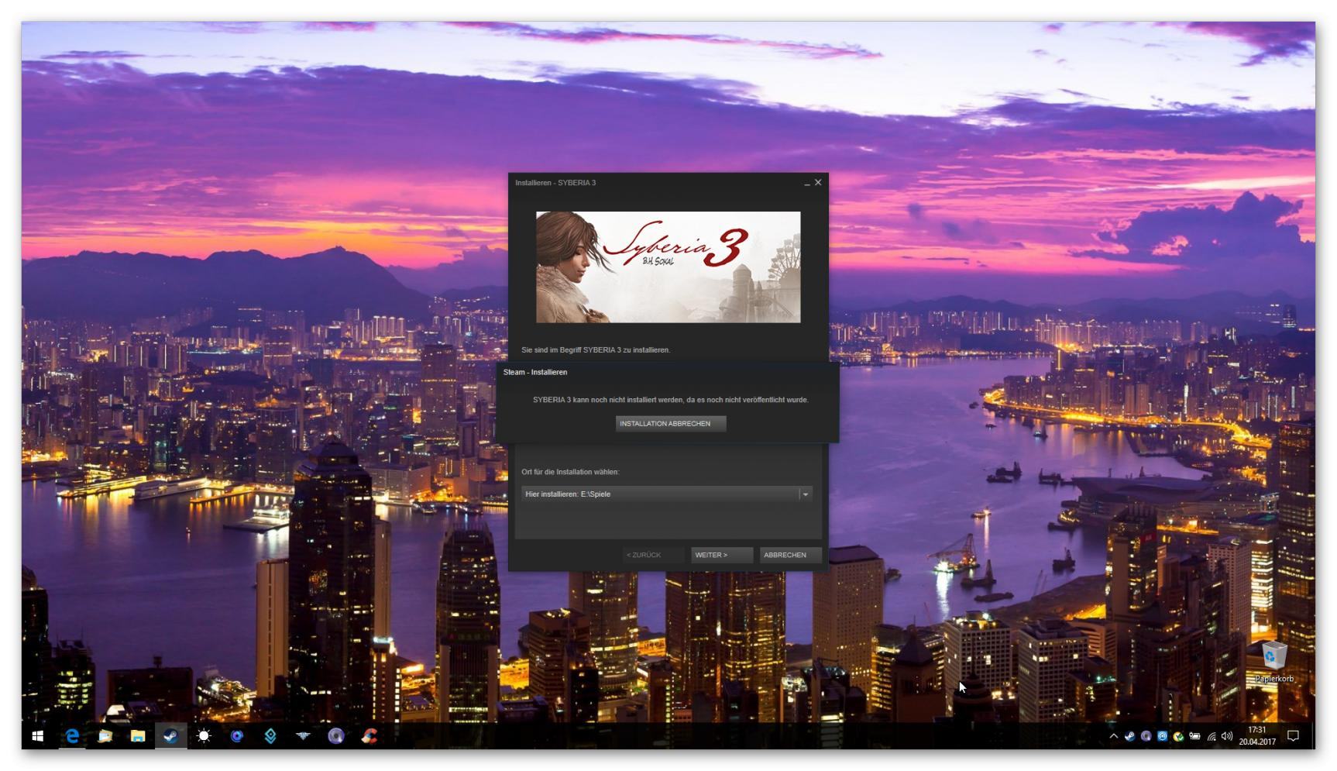Click the purple disc system tray icon
The image size is (1337, 771).
pos(1146,736)
